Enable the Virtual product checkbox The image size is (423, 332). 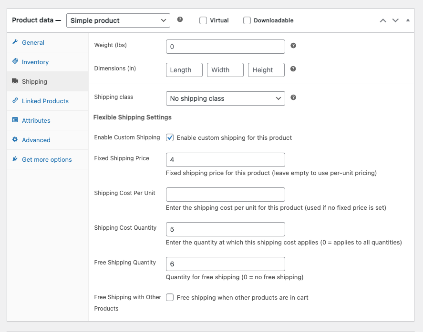click(x=203, y=20)
